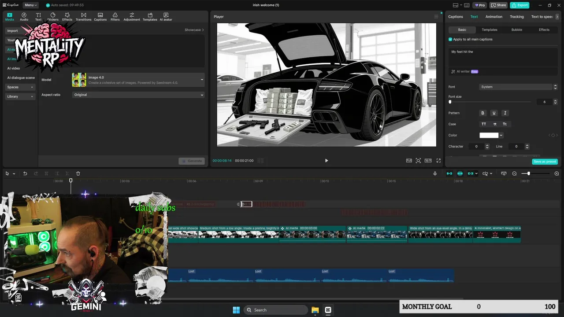Open the Audio panel
This screenshot has height=317, width=564.
click(24, 17)
